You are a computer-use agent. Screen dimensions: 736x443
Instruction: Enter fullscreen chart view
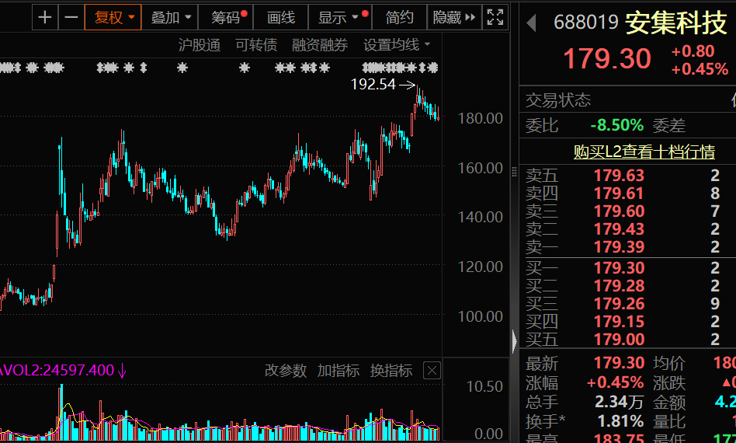494,17
